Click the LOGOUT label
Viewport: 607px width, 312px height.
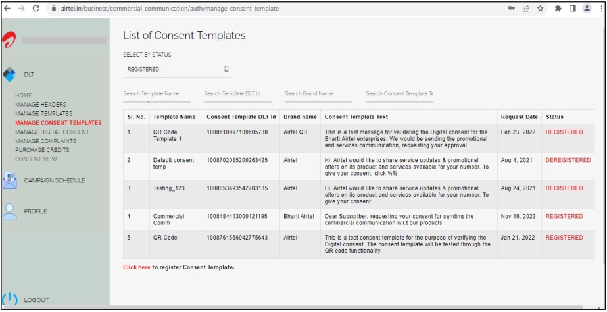click(36, 300)
